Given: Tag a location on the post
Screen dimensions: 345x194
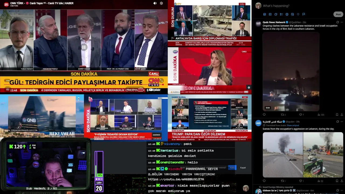Looking at the screenshot, I should [298, 14].
